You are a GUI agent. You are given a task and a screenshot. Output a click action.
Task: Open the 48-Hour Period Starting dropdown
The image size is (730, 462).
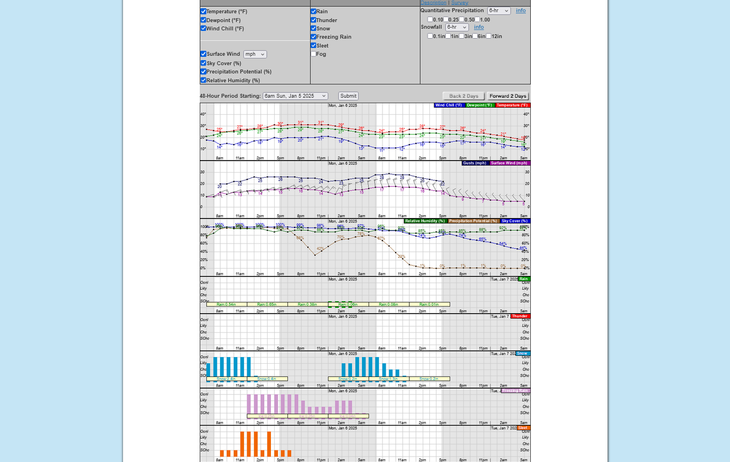point(295,96)
